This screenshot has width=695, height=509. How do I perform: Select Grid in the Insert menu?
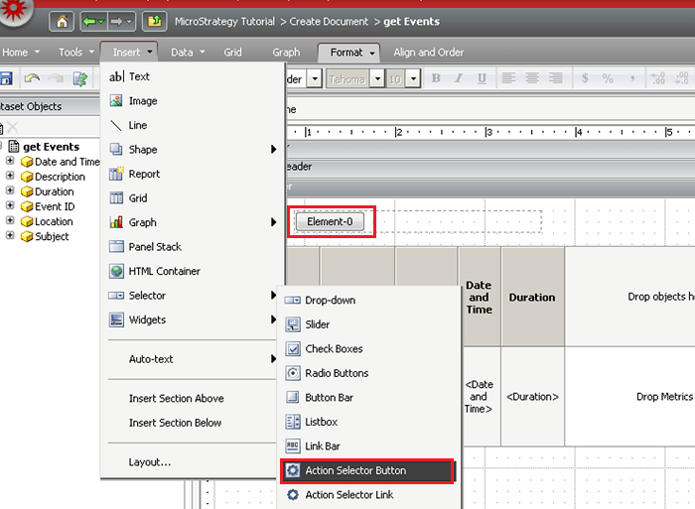point(192,198)
